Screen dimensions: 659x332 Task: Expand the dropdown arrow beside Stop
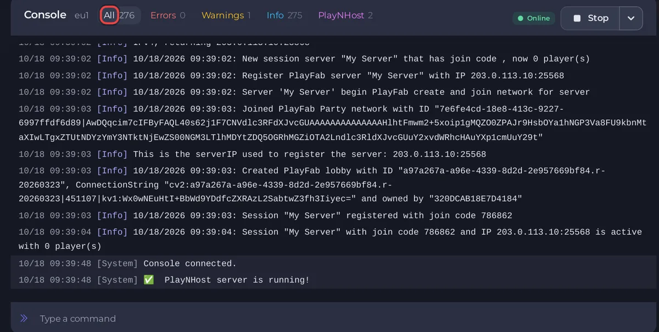tap(631, 18)
